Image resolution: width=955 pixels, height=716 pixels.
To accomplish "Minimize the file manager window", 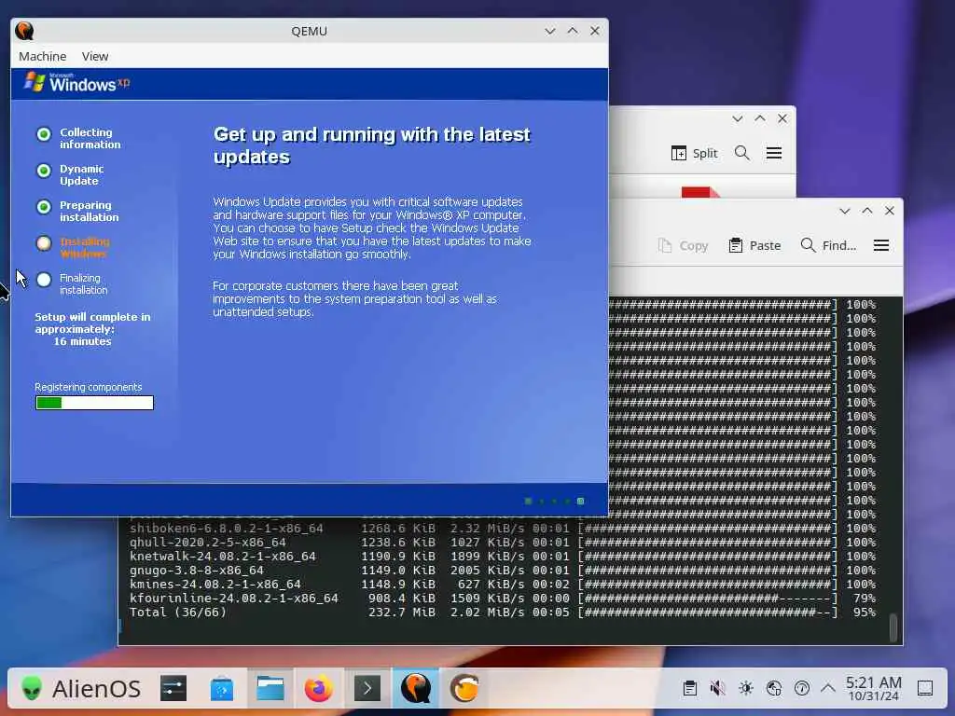I will tap(738, 118).
